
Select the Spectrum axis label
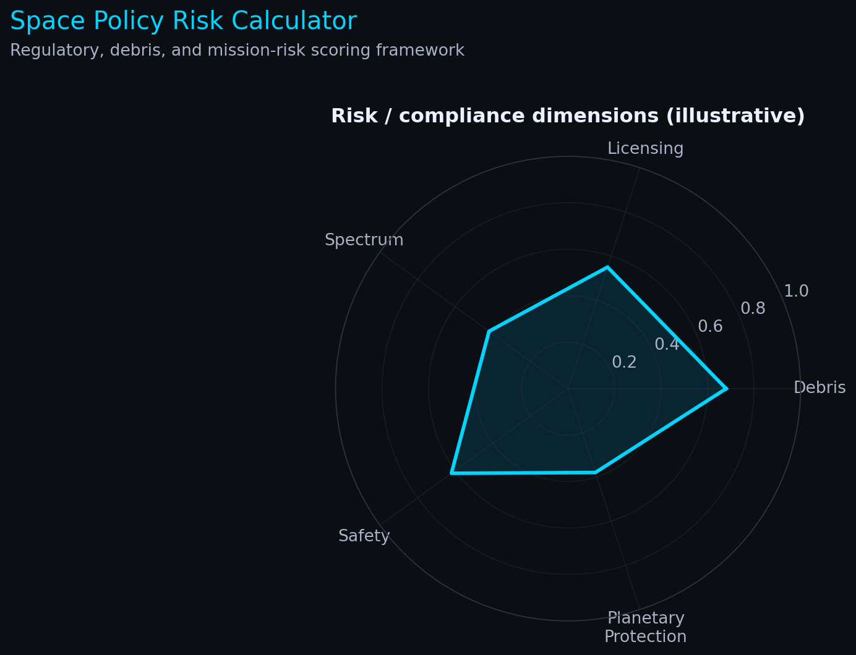[x=364, y=240]
